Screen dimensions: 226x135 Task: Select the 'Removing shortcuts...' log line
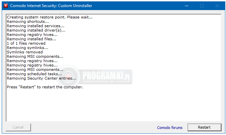coord(28,21)
